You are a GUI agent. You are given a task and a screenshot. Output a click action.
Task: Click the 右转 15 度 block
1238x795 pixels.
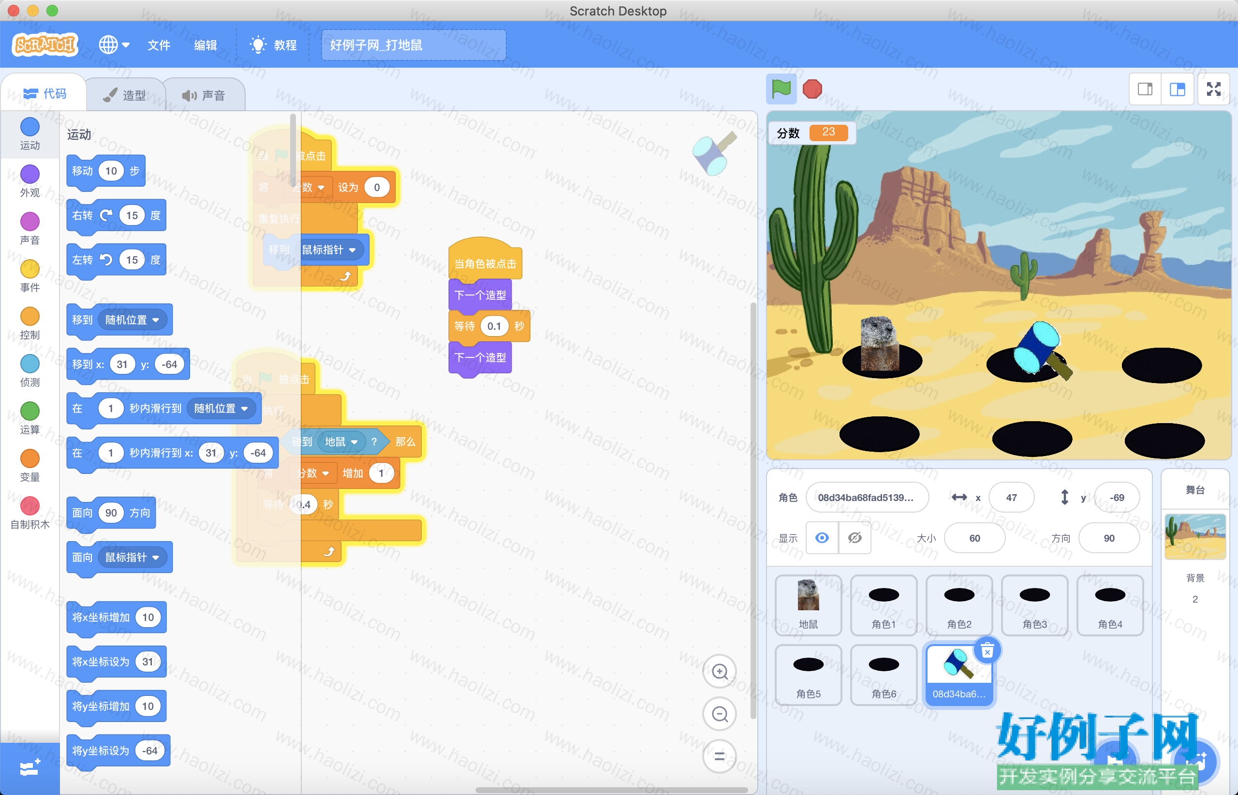[x=116, y=215]
